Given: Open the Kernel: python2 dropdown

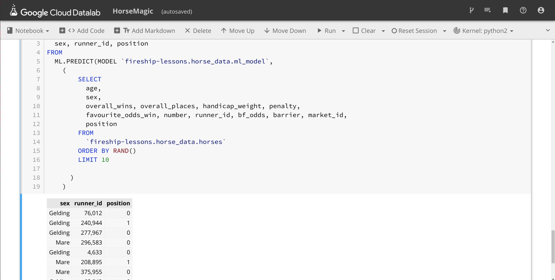Looking at the screenshot, I should coord(483,31).
